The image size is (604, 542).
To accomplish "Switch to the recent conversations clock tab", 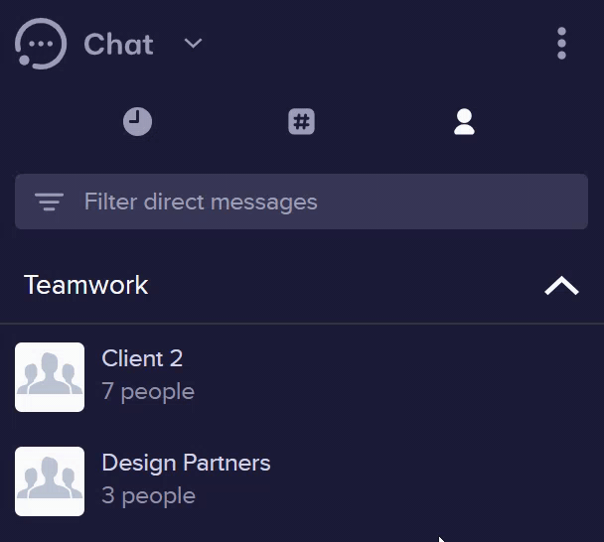I will (137, 122).
